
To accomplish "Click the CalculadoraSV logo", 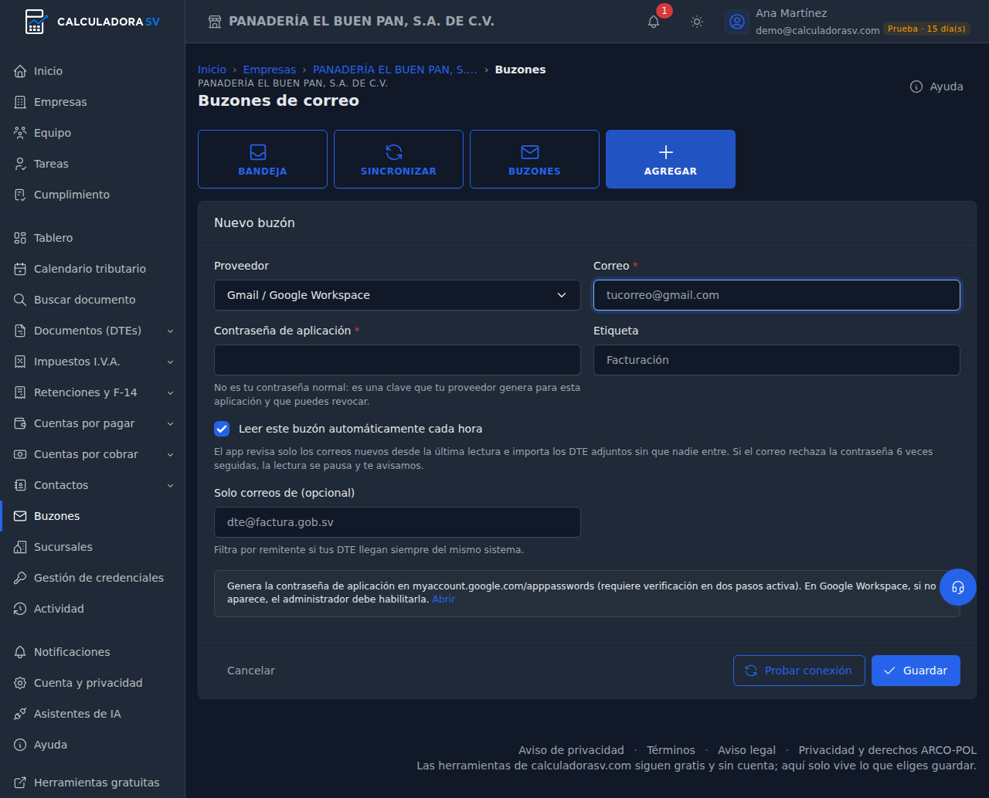I will [x=92, y=22].
